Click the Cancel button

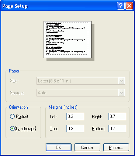(87, 147)
